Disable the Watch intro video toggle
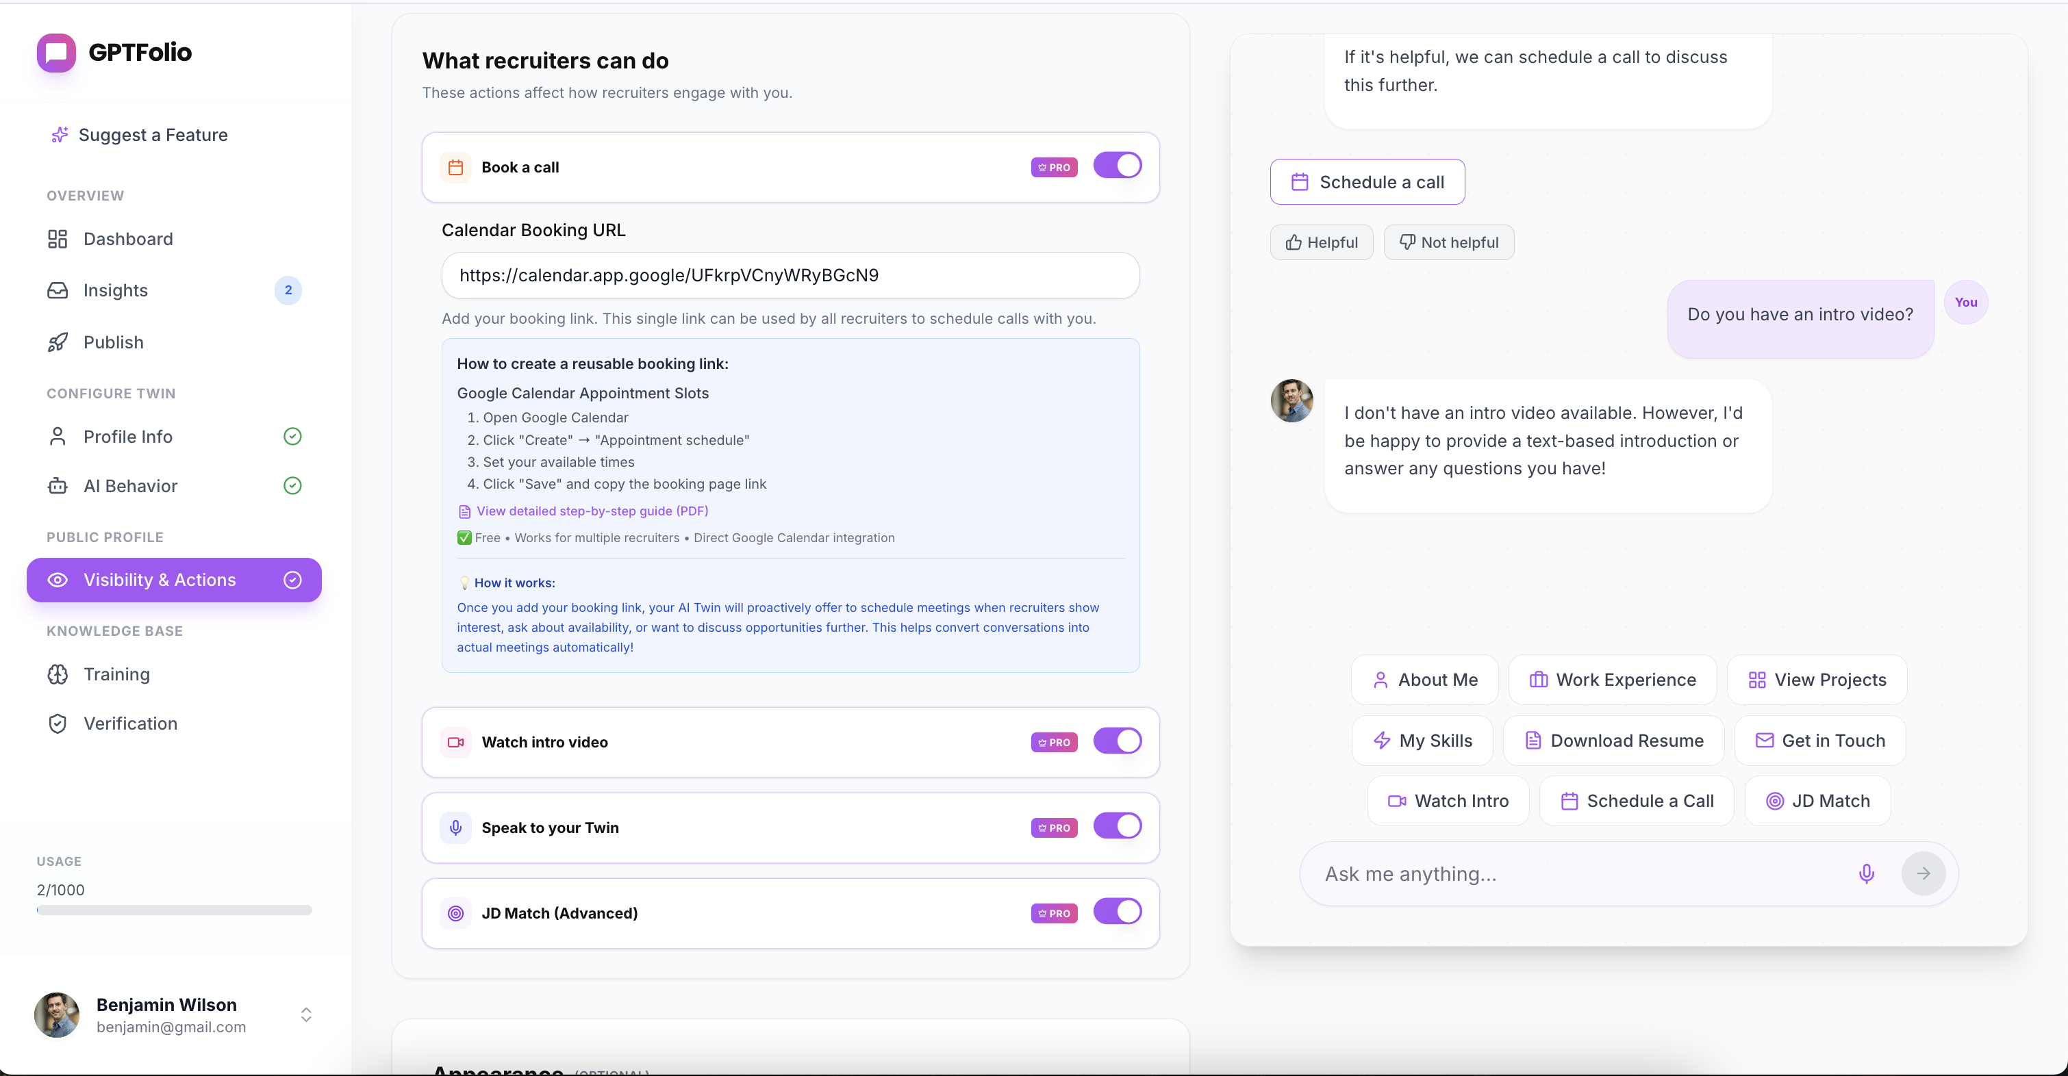The image size is (2068, 1076). point(1117,741)
